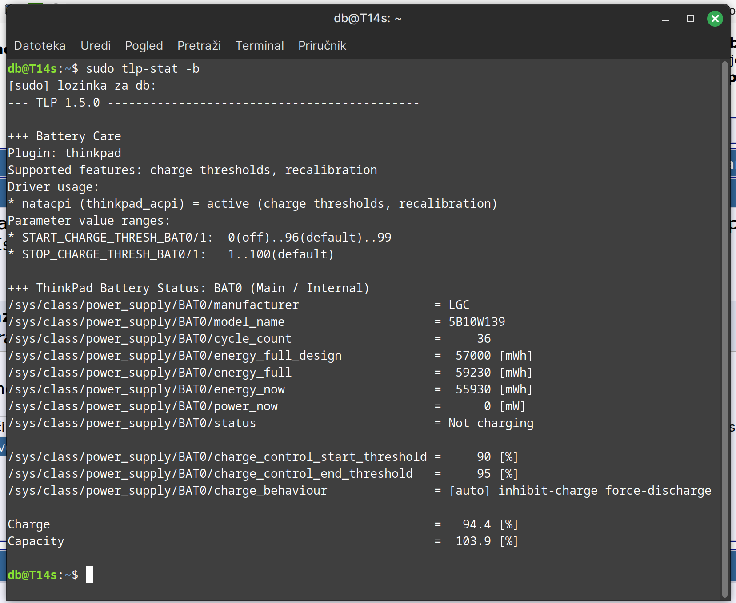Click the start threshold value 90 [%]
Screen dimensions: 736x603
click(498, 457)
